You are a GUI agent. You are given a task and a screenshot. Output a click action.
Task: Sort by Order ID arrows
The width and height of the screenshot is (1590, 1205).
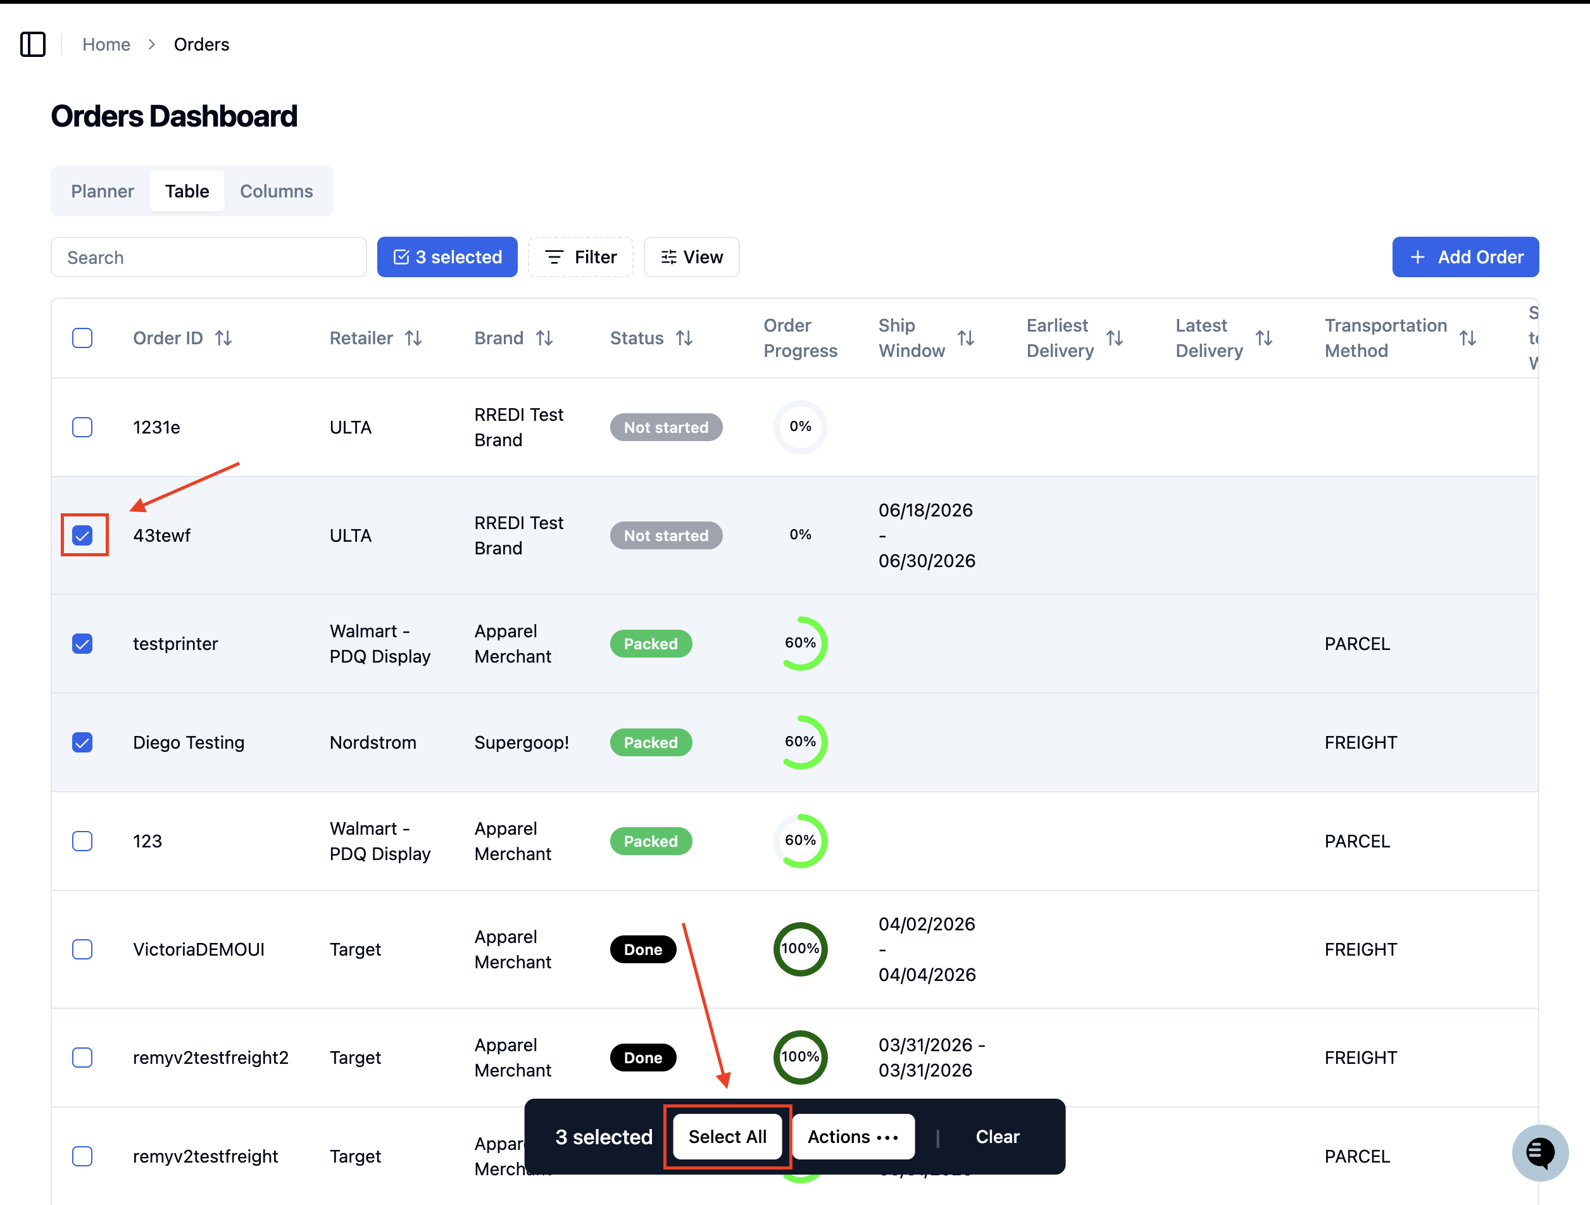point(223,338)
